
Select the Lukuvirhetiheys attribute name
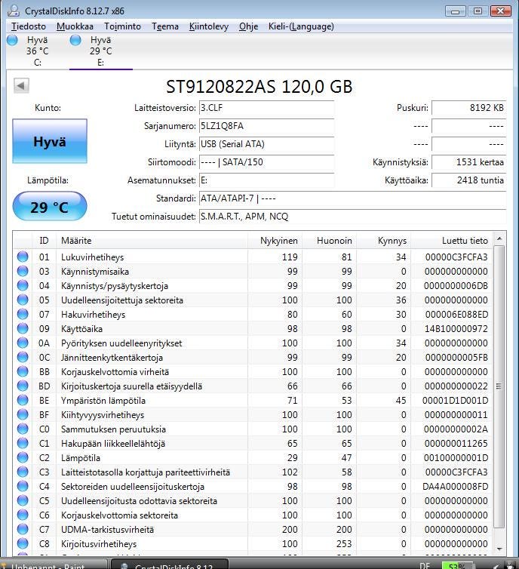93,257
